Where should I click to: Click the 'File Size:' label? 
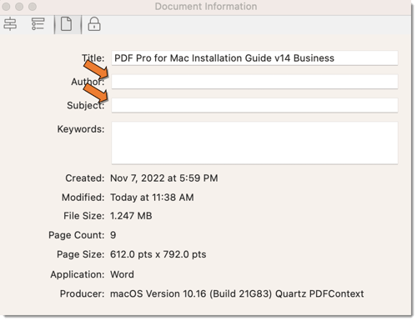(x=84, y=216)
